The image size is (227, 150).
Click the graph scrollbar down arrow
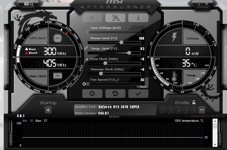coord(215,144)
